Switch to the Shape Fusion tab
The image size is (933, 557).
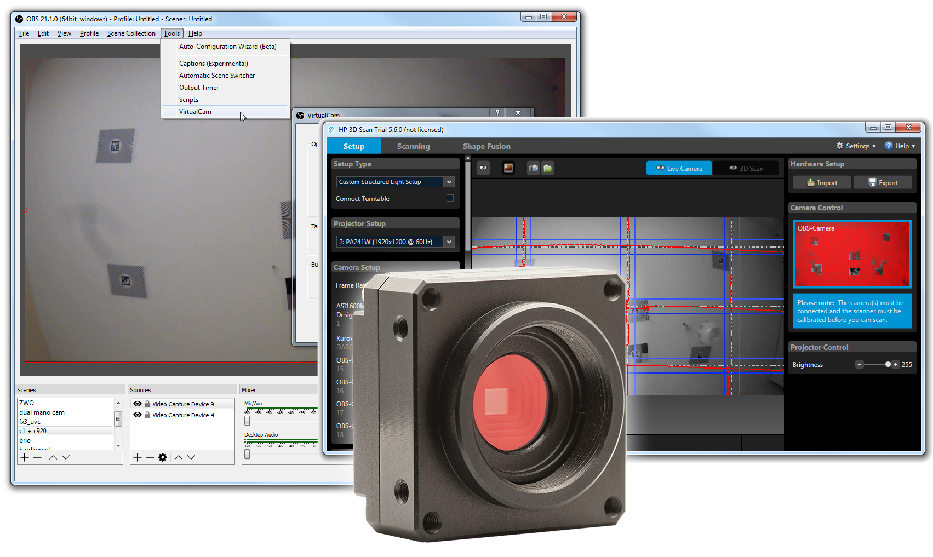pyautogui.click(x=486, y=146)
